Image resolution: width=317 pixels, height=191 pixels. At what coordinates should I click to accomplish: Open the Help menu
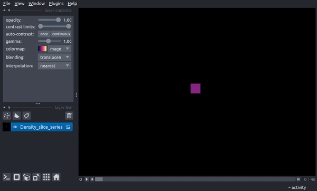coord(72,4)
